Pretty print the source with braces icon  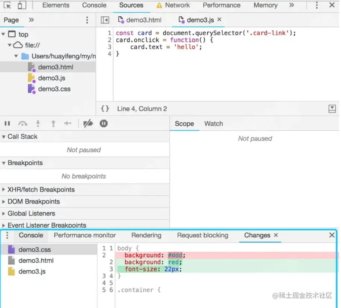pyautogui.click(x=105, y=109)
